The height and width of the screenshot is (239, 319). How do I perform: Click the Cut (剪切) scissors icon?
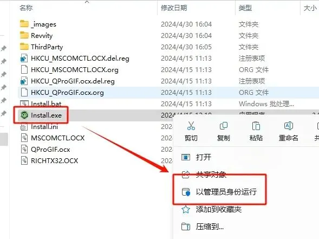click(191, 126)
